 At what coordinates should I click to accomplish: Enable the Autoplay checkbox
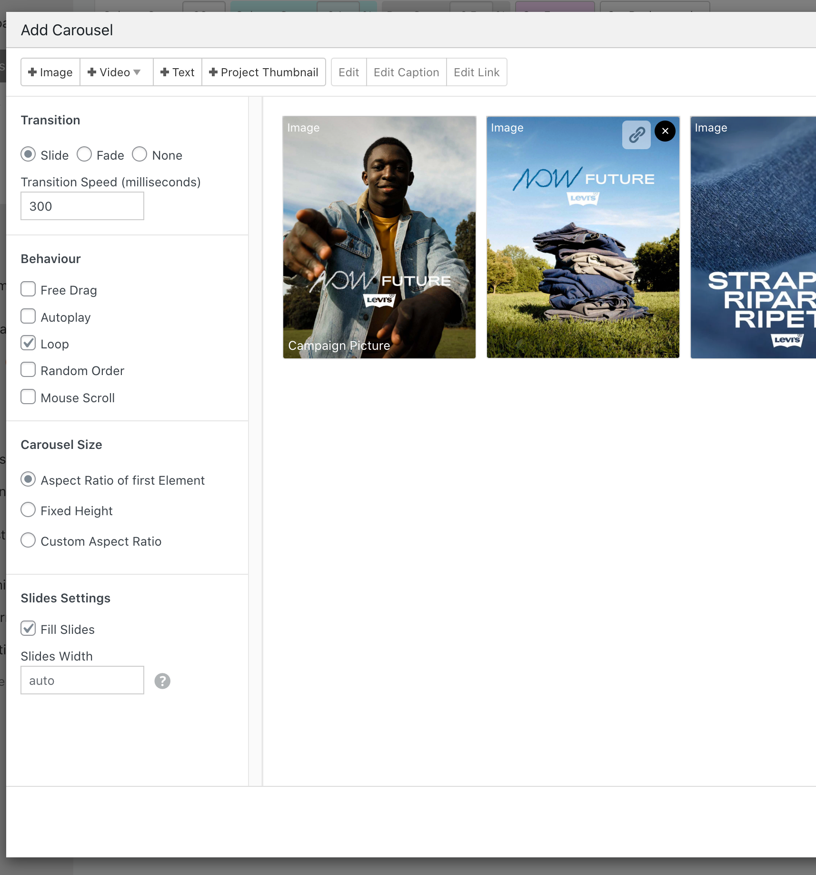[x=28, y=316]
